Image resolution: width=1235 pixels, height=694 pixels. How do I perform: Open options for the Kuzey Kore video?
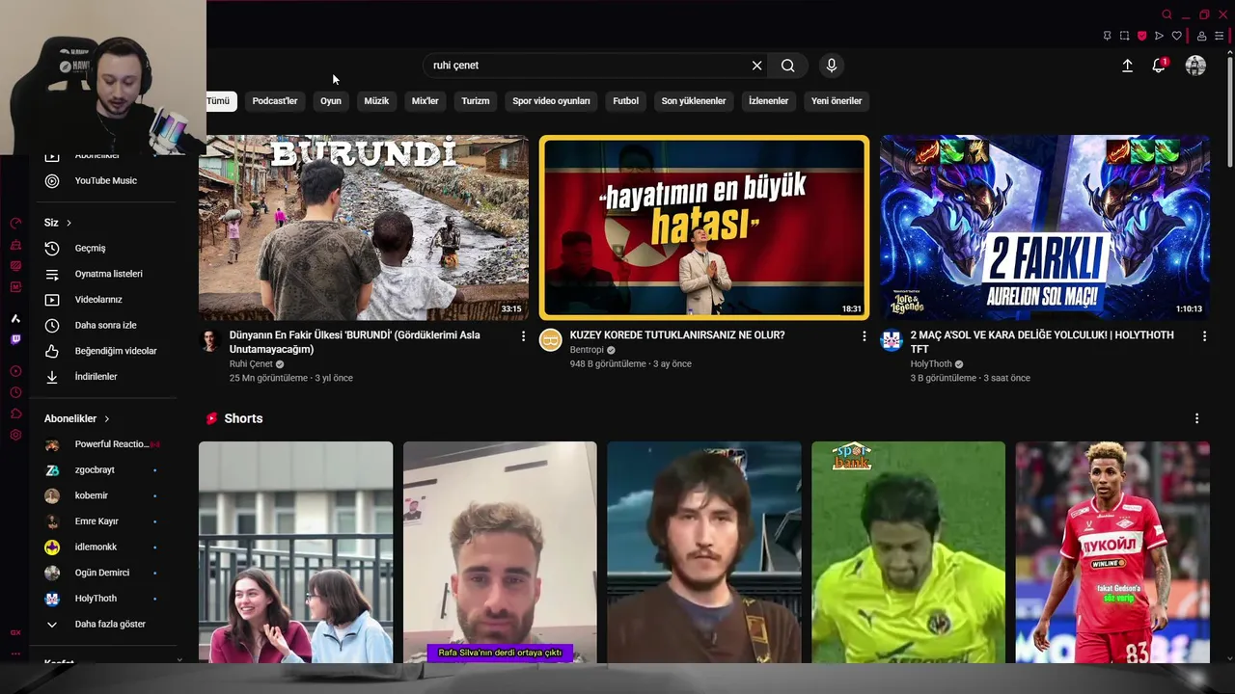tap(864, 336)
